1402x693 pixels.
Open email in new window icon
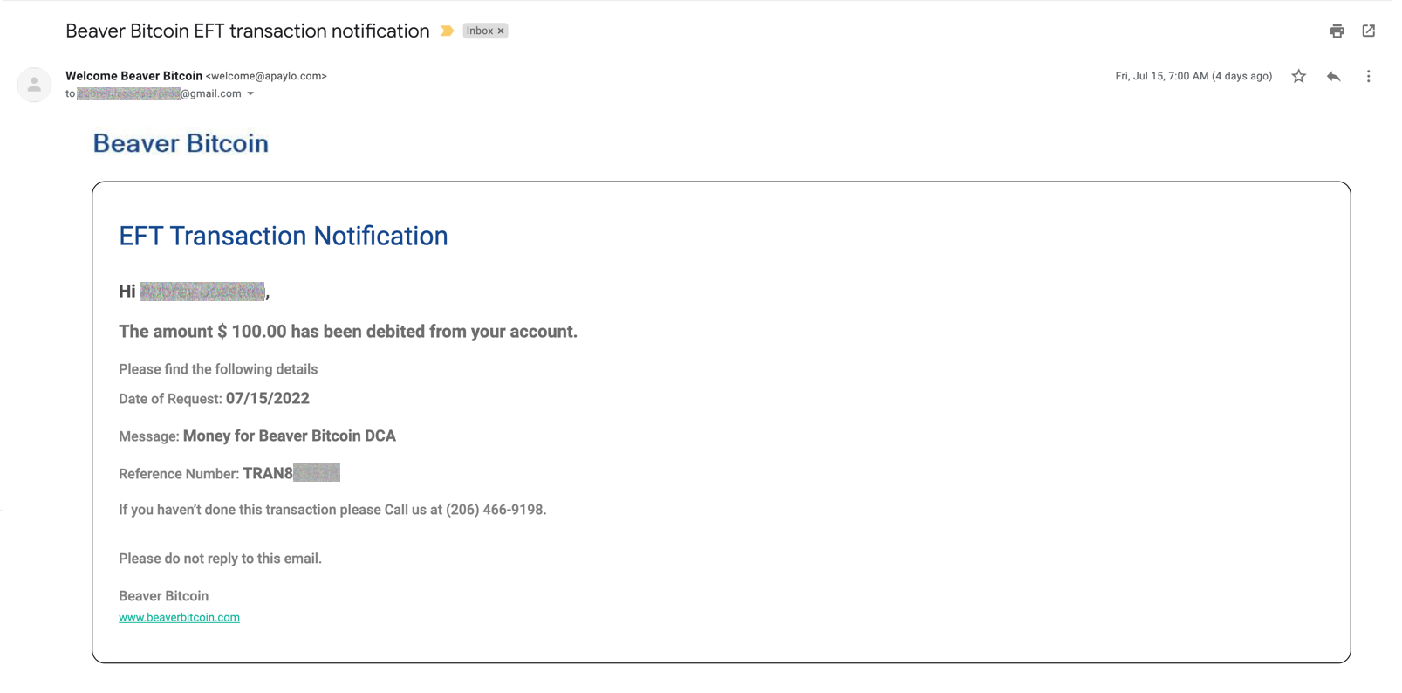pos(1369,31)
